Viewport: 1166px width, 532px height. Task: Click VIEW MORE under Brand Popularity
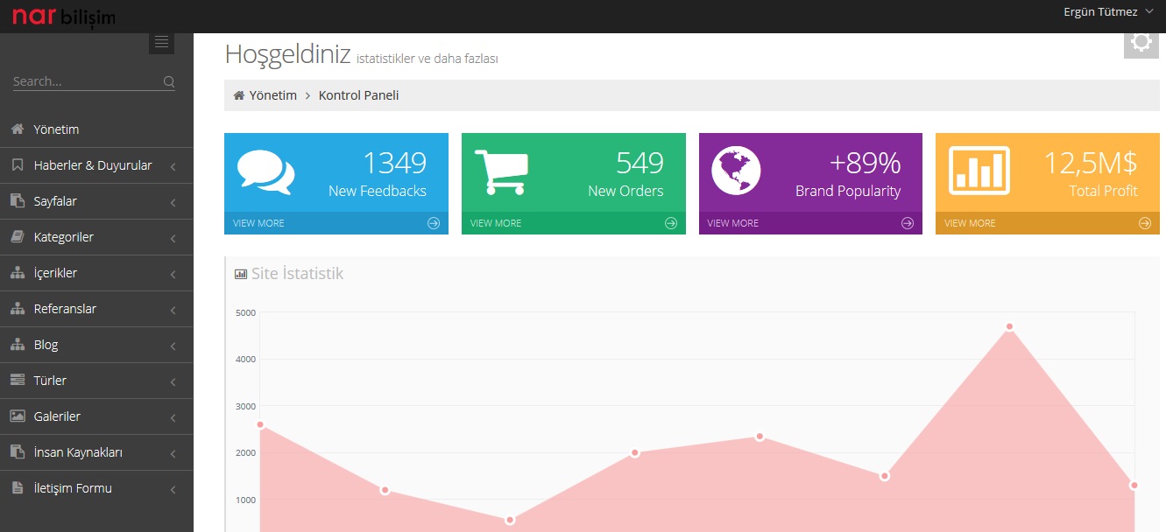click(733, 223)
